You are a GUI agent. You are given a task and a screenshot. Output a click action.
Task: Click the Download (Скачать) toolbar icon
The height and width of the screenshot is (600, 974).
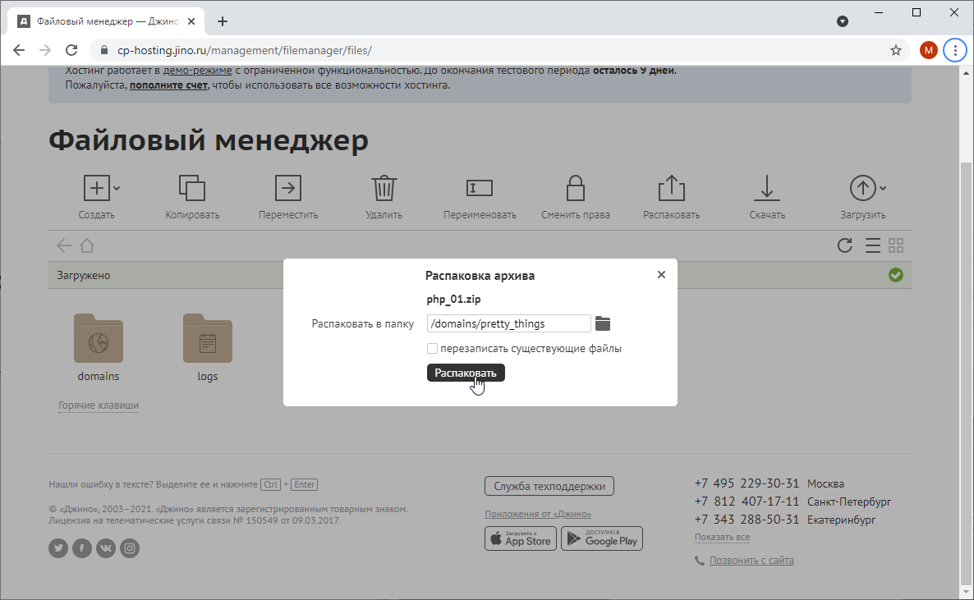click(x=767, y=189)
